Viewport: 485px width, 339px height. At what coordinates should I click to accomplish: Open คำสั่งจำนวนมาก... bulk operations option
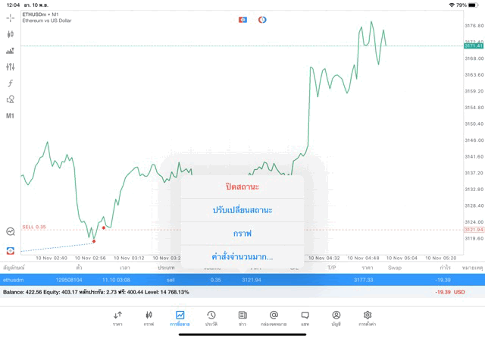click(x=242, y=257)
